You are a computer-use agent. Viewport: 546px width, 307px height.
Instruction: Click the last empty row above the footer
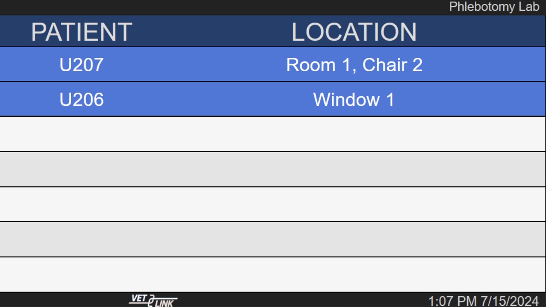click(273, 274)
